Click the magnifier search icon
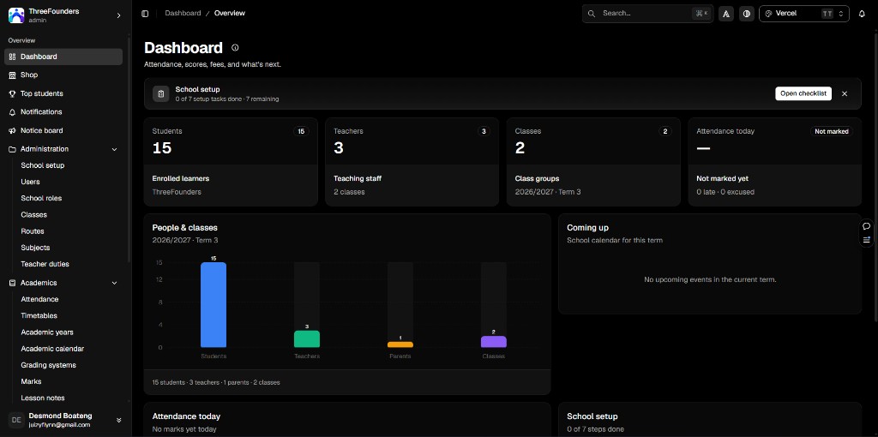Screen dimensions: 878x437 click(x=592, y=14)
